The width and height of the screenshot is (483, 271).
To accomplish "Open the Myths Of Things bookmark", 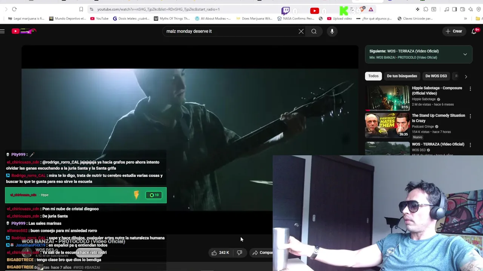I will 172,18.
